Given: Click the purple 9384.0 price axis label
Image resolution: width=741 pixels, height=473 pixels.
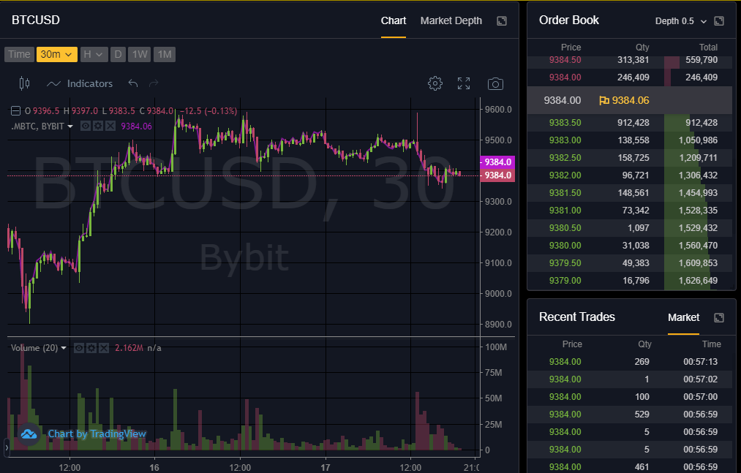Looking at the screenshot, I should (x=497, y=162).
